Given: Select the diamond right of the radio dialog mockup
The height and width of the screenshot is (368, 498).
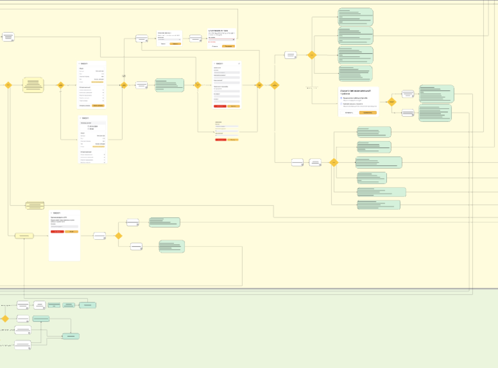Looking at the screenshot, I should coord(391,102).
